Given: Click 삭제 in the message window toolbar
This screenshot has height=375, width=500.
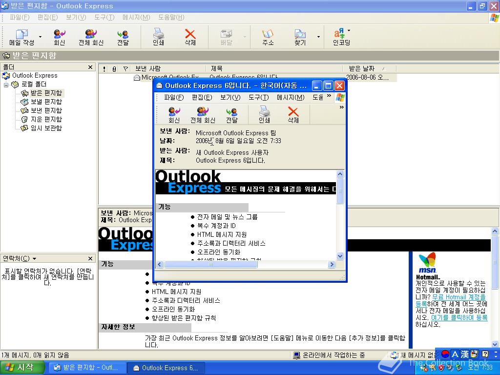Looking at the screenshot, I should tap(293, 115).
